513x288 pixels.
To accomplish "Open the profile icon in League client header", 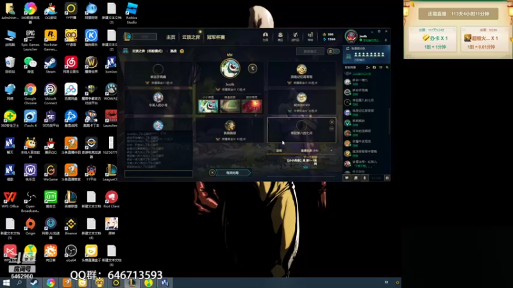I will (265, 35).
